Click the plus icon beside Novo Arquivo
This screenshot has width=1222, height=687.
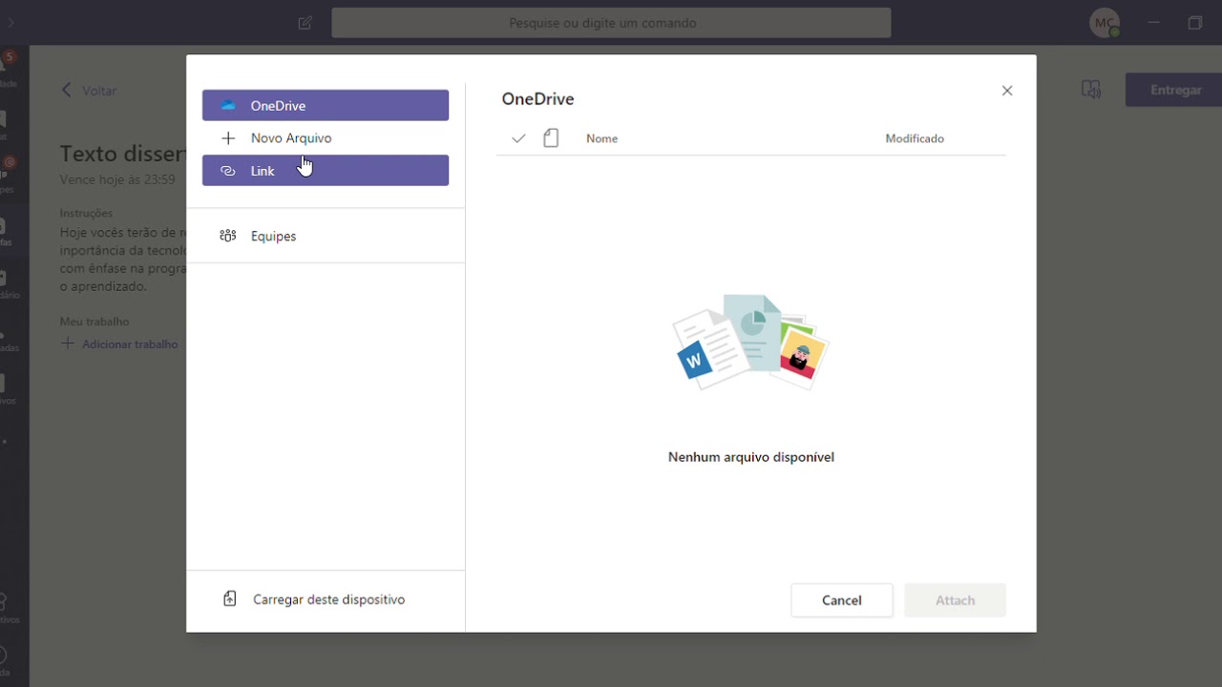coord(228,138)
